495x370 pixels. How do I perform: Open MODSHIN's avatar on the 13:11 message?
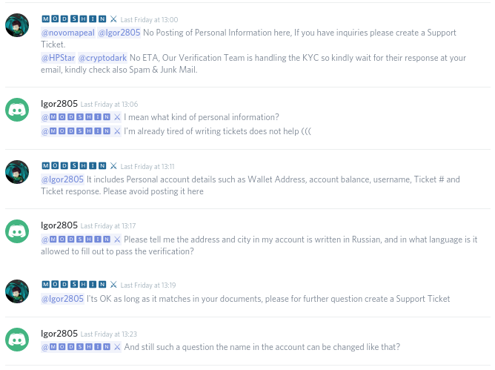tap(17, 172)
